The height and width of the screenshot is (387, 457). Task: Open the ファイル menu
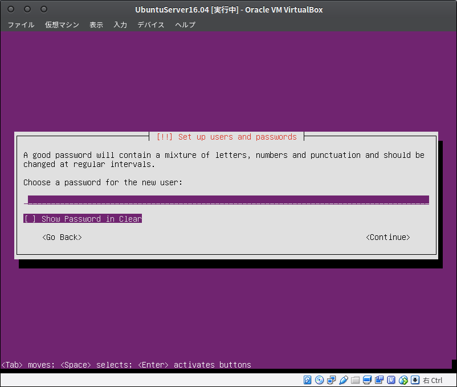point(21,25)
